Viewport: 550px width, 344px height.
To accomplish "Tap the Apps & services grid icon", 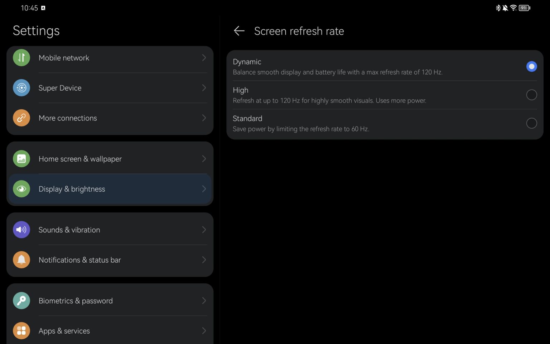I will point(21,331).
